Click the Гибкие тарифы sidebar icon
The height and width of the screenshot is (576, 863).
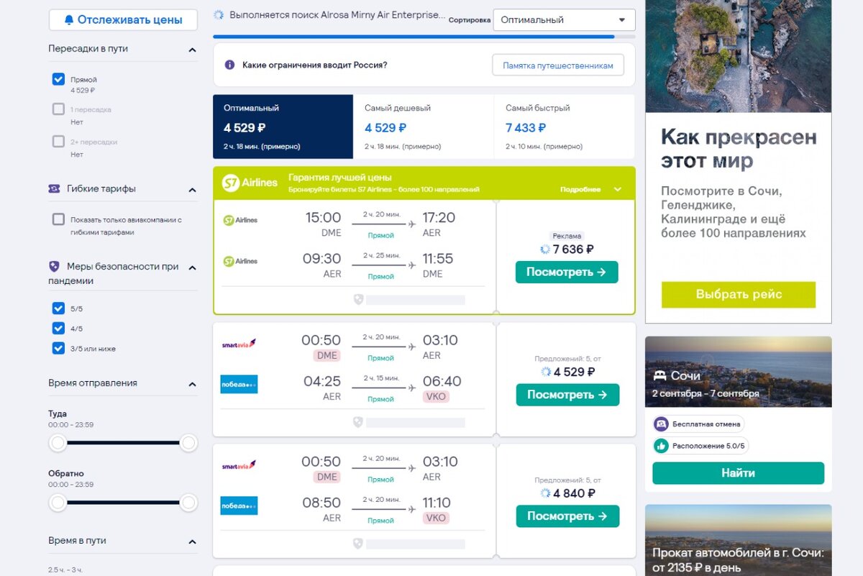[x=53, y=188]
